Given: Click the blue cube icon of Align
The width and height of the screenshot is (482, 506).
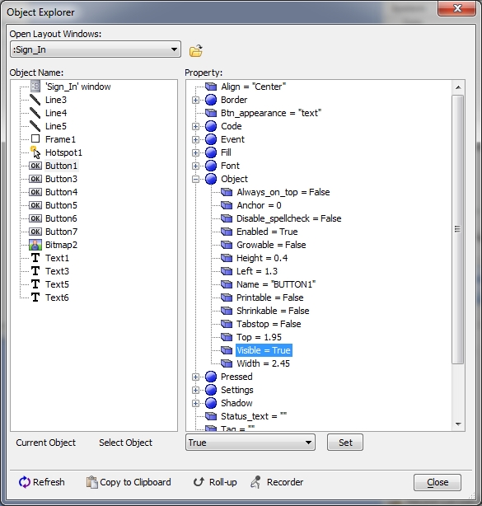Looking at the screenshot, I should [211, 87].
